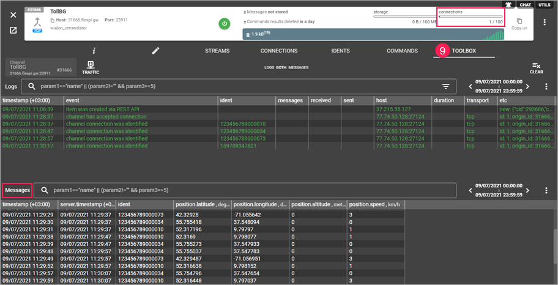
Task: Open the channel's three-dot menu
Action: coord(545,22)
